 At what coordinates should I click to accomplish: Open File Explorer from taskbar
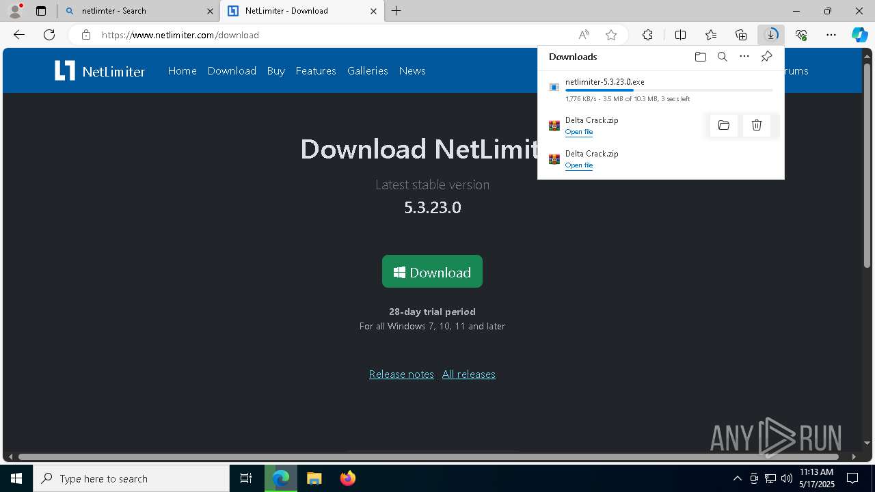(314, 478)
